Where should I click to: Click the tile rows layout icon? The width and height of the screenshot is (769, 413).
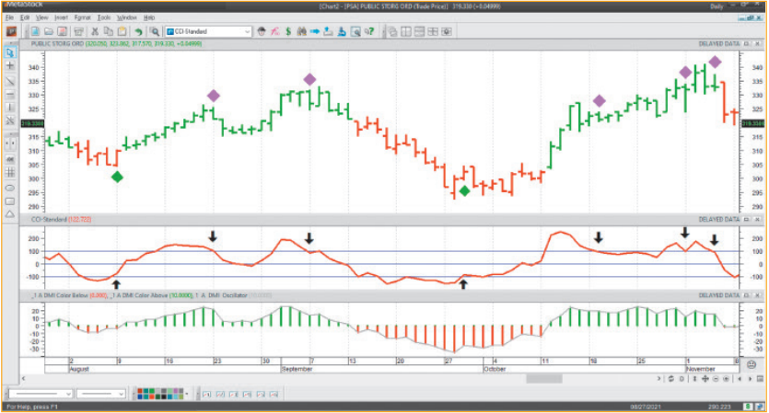(419, 32)
